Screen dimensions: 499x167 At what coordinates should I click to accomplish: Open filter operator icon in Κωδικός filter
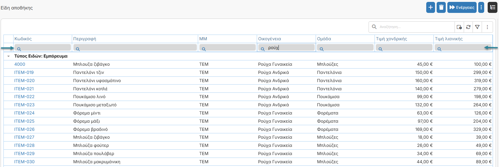point(19,49)
